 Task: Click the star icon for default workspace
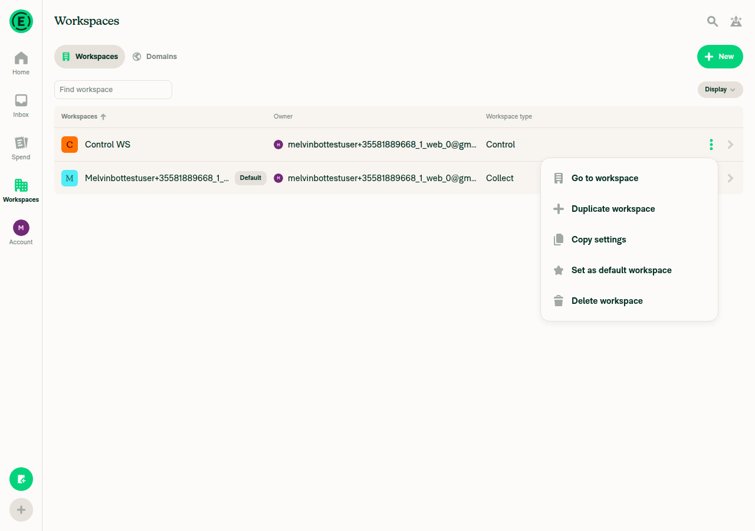[x=559, y=270]
